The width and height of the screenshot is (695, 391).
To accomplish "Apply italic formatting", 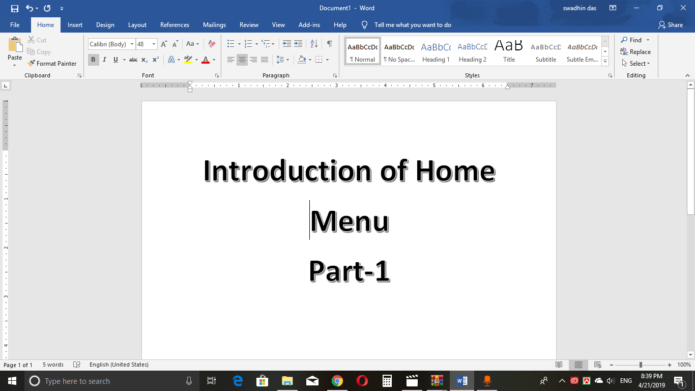I will click(104, 60).
